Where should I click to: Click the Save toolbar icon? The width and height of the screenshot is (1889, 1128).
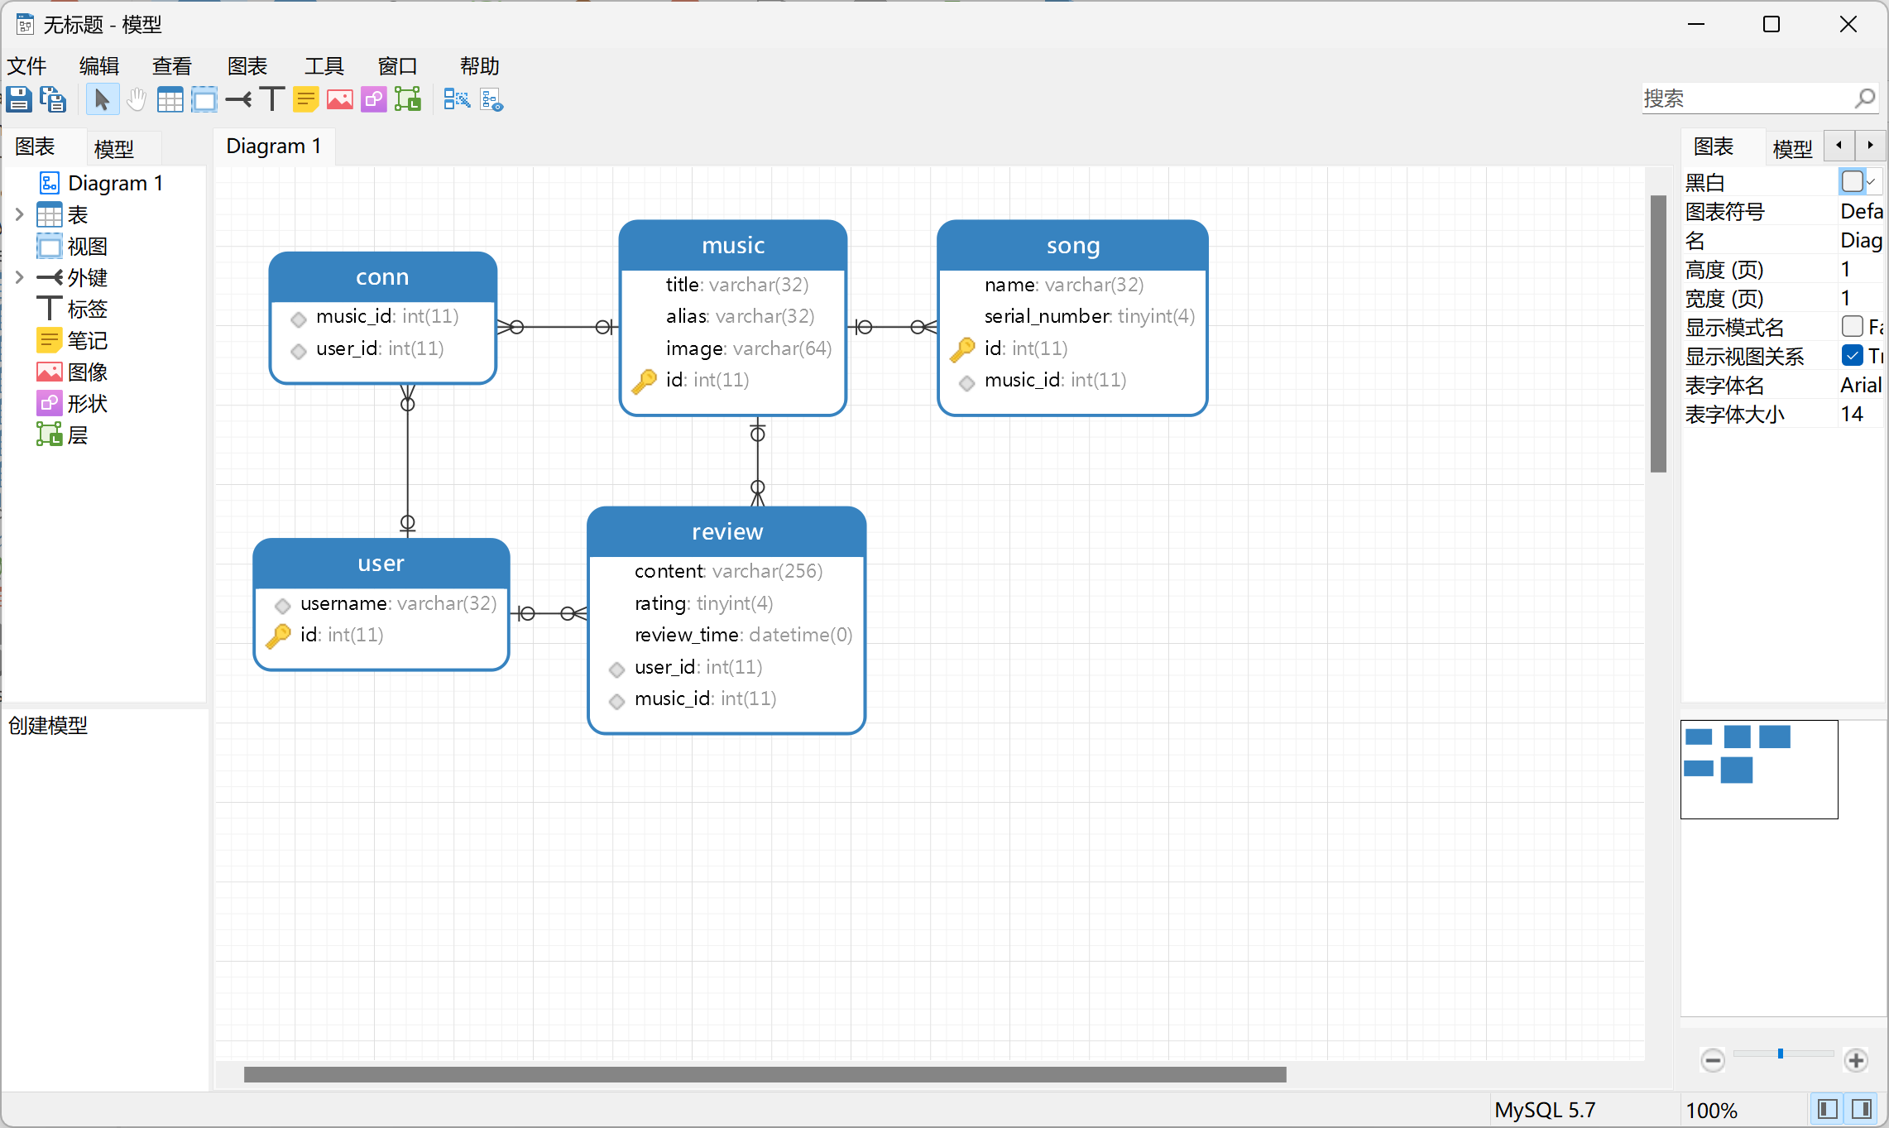[x=19, y=99]
